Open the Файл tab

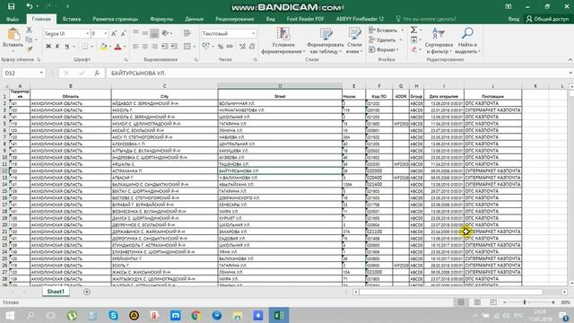point(13,19)
